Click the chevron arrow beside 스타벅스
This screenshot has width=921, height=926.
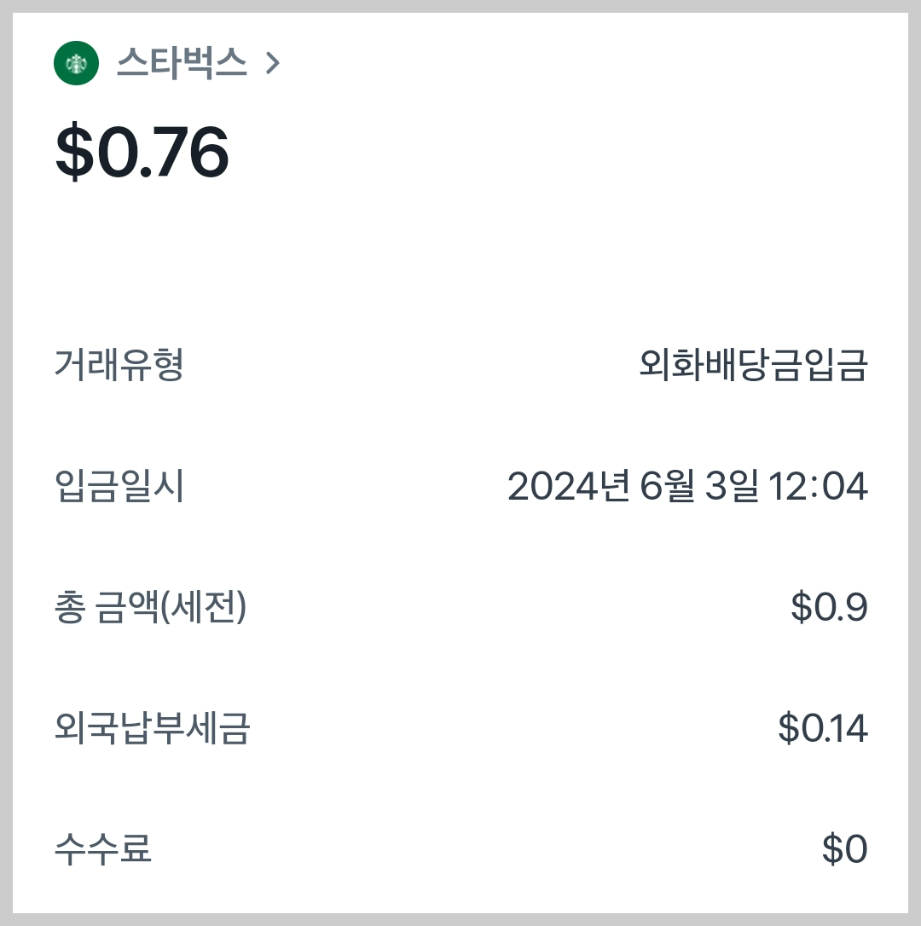click(272, 63)
